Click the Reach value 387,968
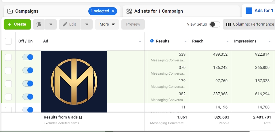 (220, 94)
